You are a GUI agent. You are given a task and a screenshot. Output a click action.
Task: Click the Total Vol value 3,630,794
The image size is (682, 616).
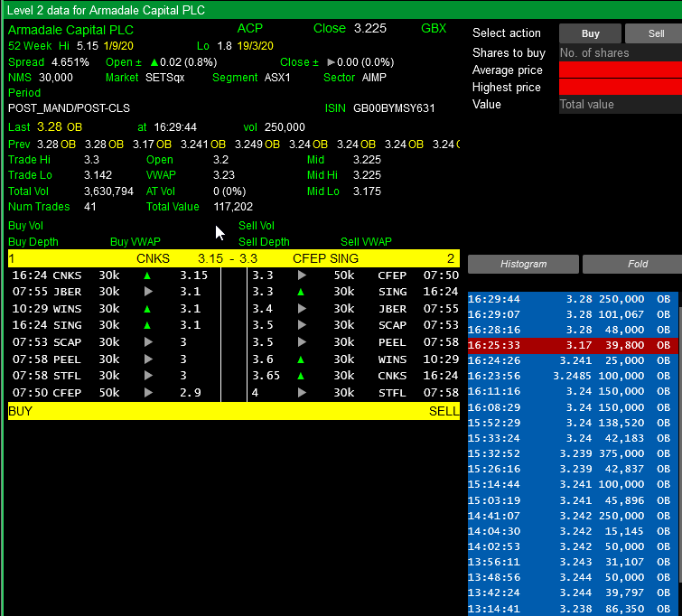click(x=108, y=191)
